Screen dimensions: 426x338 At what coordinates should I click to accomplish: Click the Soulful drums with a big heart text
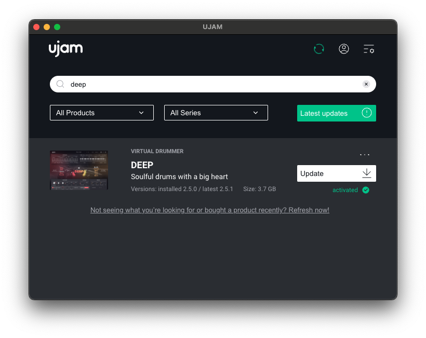coord(179,177)
